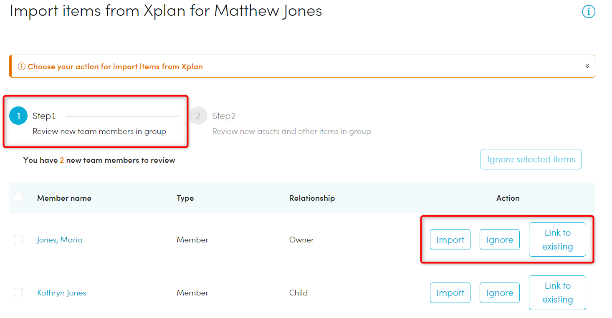Select the Step2 circle number indicator

click(x=198, y=116)
